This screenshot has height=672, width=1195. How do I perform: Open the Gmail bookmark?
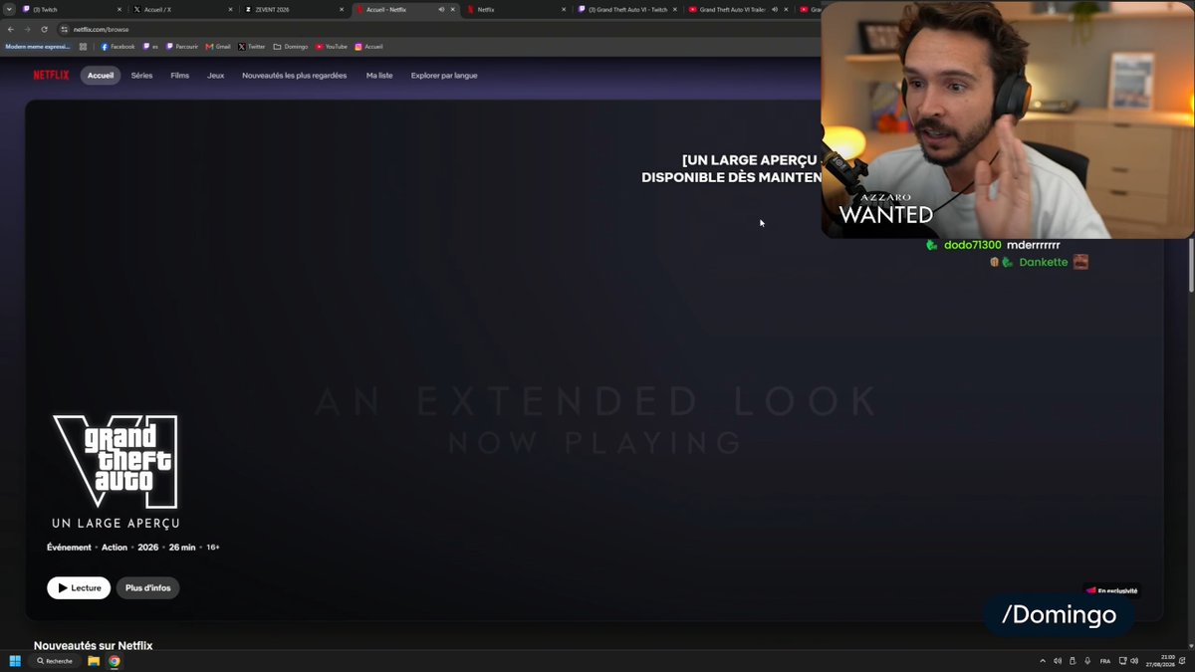coord(218,47)
